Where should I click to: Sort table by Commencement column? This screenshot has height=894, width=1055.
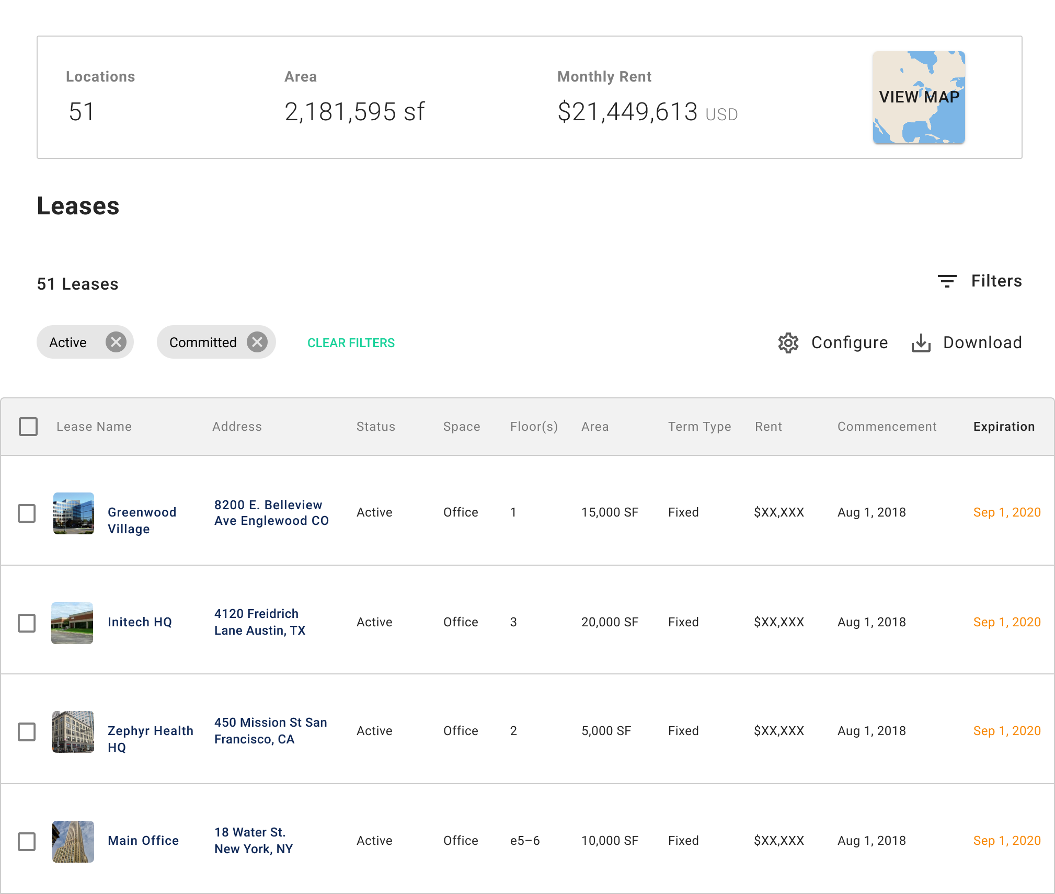[x=887, y=427]
